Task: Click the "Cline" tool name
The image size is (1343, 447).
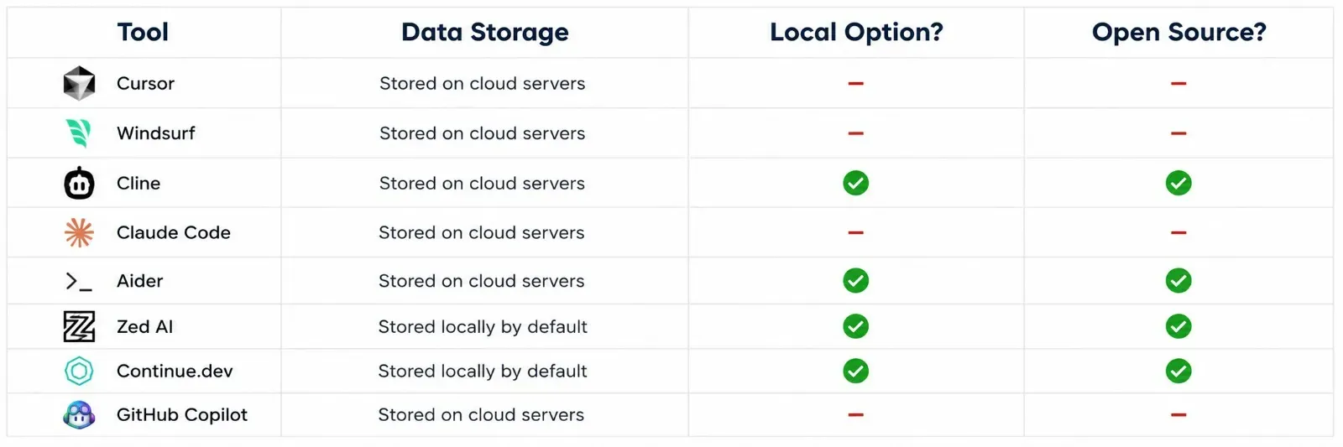Action: [138, 183]
